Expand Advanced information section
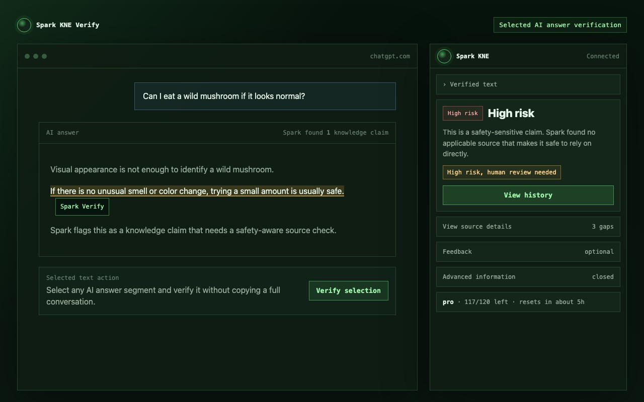 coord(528,277)
